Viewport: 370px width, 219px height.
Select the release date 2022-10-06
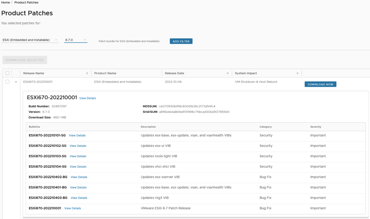(x=173, y=82)
